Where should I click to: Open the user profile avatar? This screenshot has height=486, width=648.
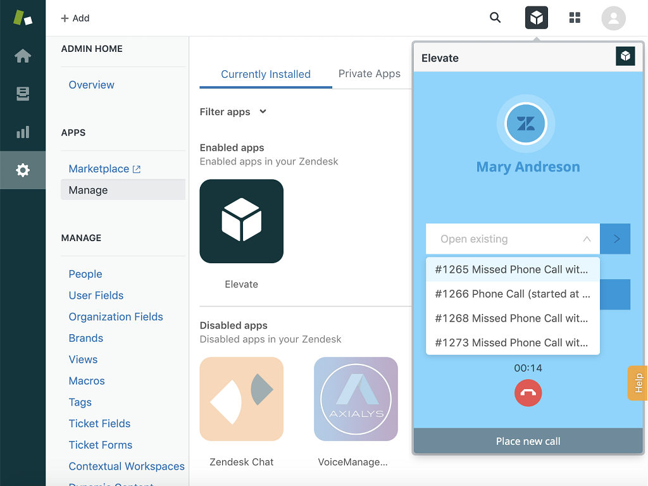(613, 18)
